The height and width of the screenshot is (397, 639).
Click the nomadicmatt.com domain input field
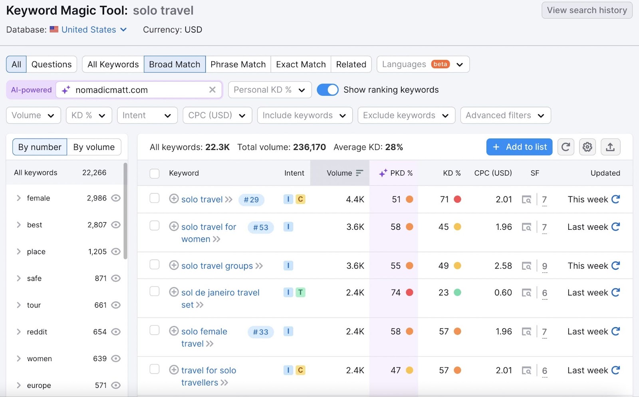coord(138,90)
